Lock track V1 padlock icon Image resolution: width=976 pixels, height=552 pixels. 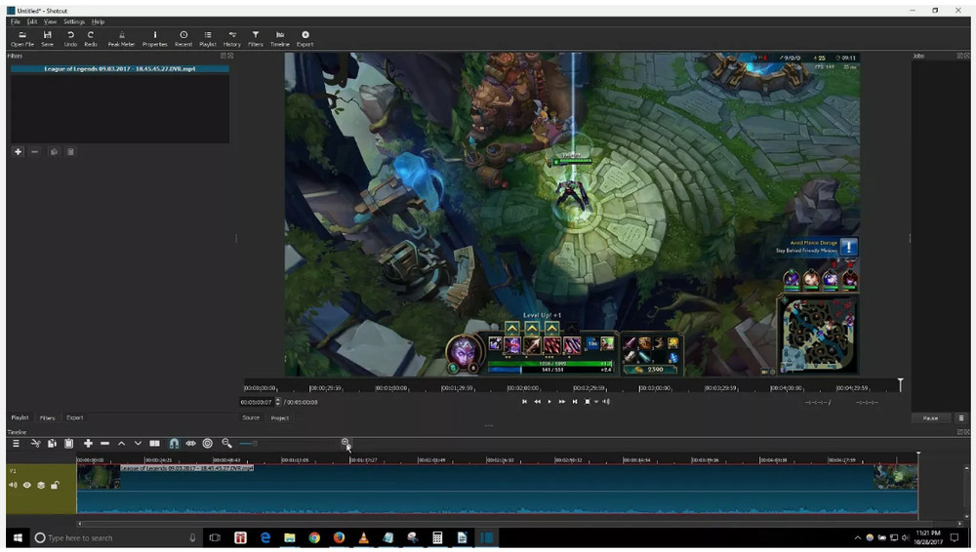(55, 485)
